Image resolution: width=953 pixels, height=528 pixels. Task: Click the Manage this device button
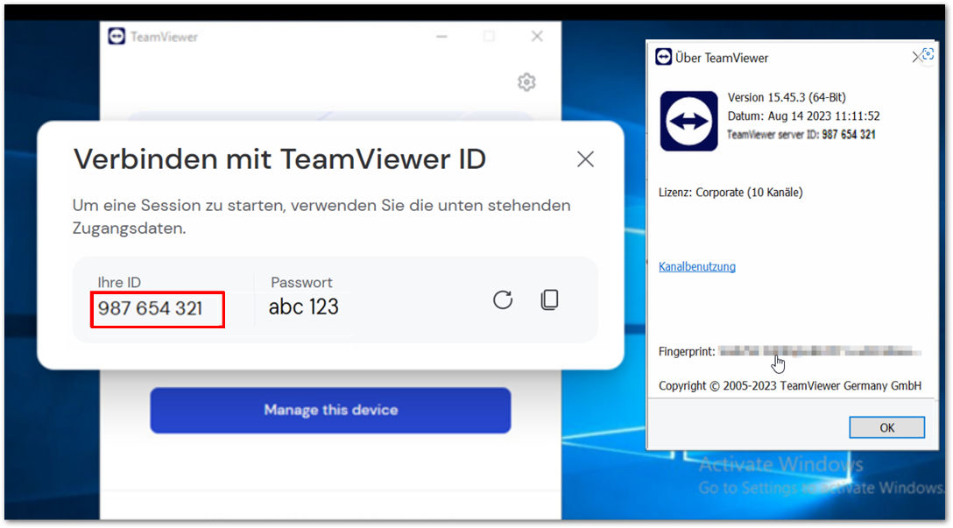(330, 410)
